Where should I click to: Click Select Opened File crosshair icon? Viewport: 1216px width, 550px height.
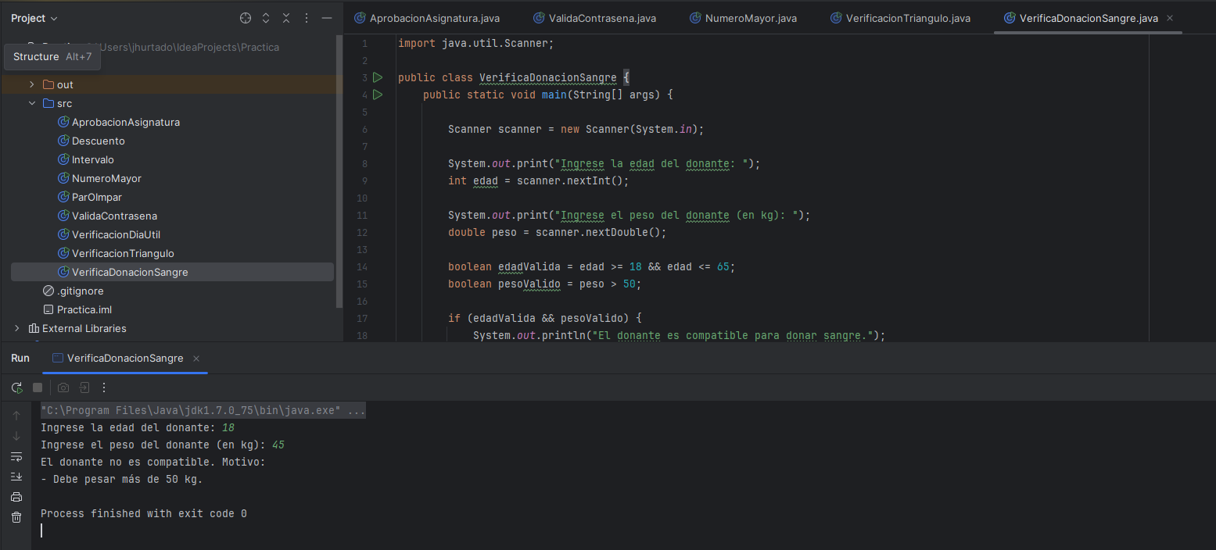tap(246, 18)
